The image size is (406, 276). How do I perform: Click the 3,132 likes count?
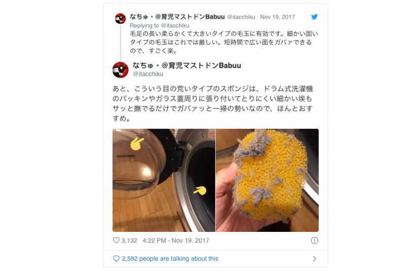click(129, 240)
